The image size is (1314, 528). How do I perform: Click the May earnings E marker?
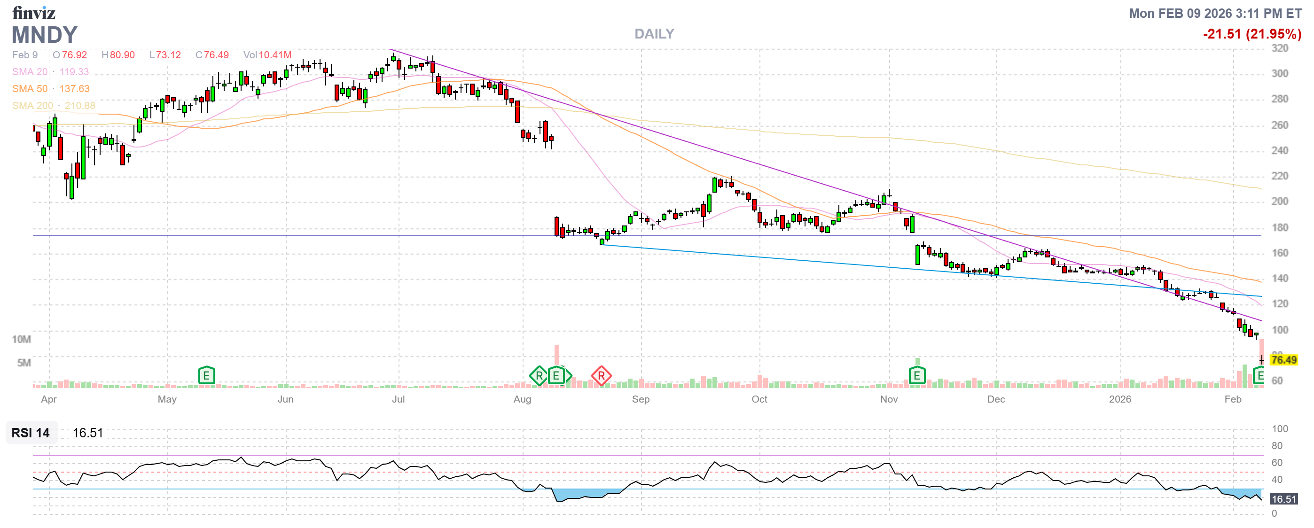coord(206,376)
